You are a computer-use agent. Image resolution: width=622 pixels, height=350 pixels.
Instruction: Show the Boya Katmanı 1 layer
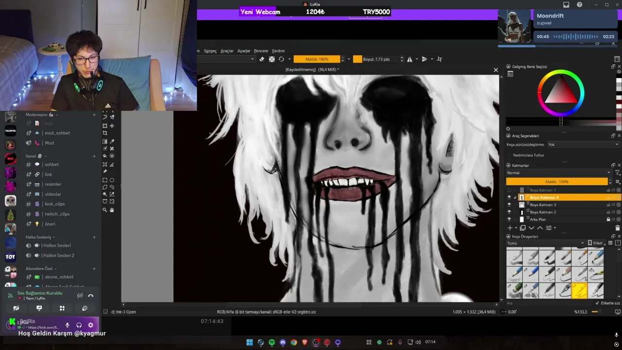click(509, 190)
